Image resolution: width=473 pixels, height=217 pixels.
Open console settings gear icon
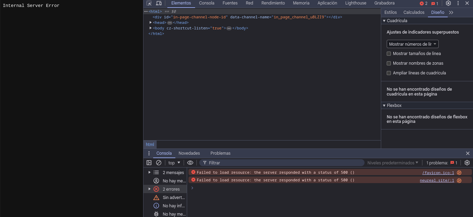click(x=467, y=163)
